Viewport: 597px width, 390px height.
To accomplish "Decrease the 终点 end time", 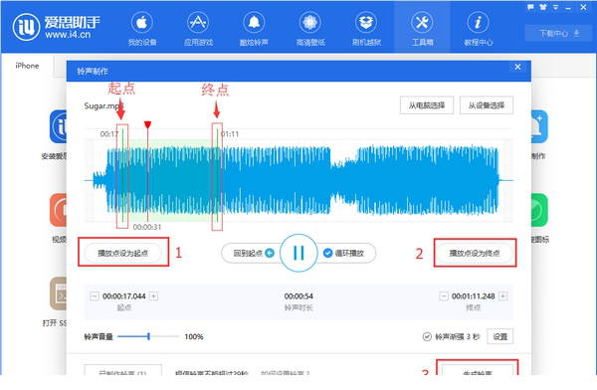I will click(x=444, y=295).
